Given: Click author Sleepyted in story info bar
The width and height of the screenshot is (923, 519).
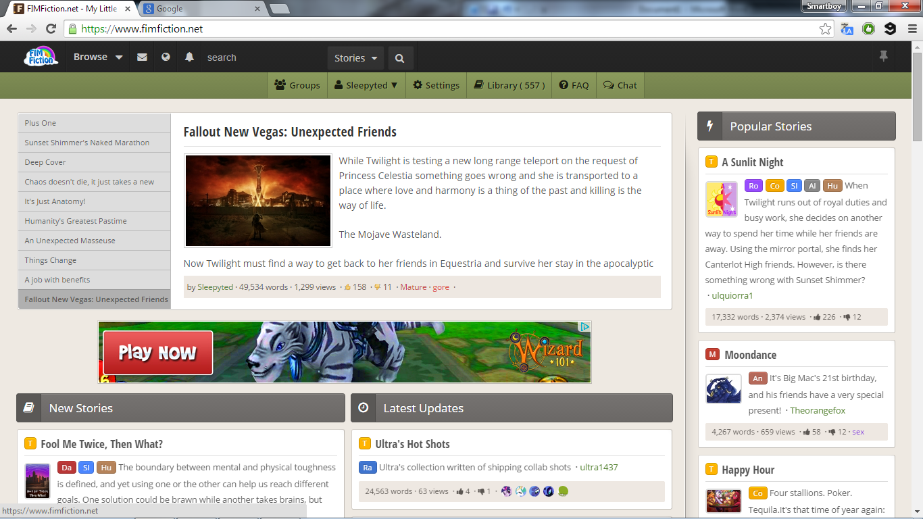Looking at the screenshot, I should coord(215,287).
